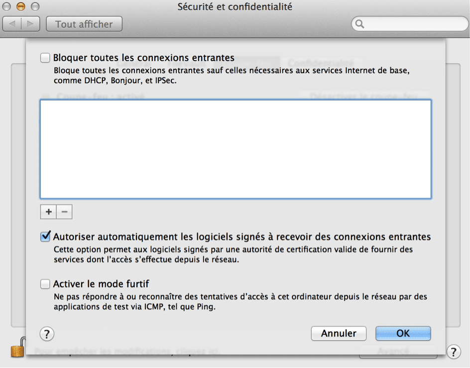Click inside the empty applications list
470x368 pixels.
(x=235, y=149)
